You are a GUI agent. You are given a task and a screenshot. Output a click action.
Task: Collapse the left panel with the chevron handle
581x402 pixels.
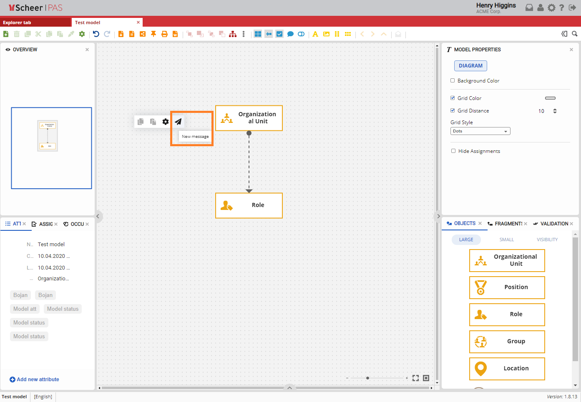pyautogui.click(x=98, y=216)
